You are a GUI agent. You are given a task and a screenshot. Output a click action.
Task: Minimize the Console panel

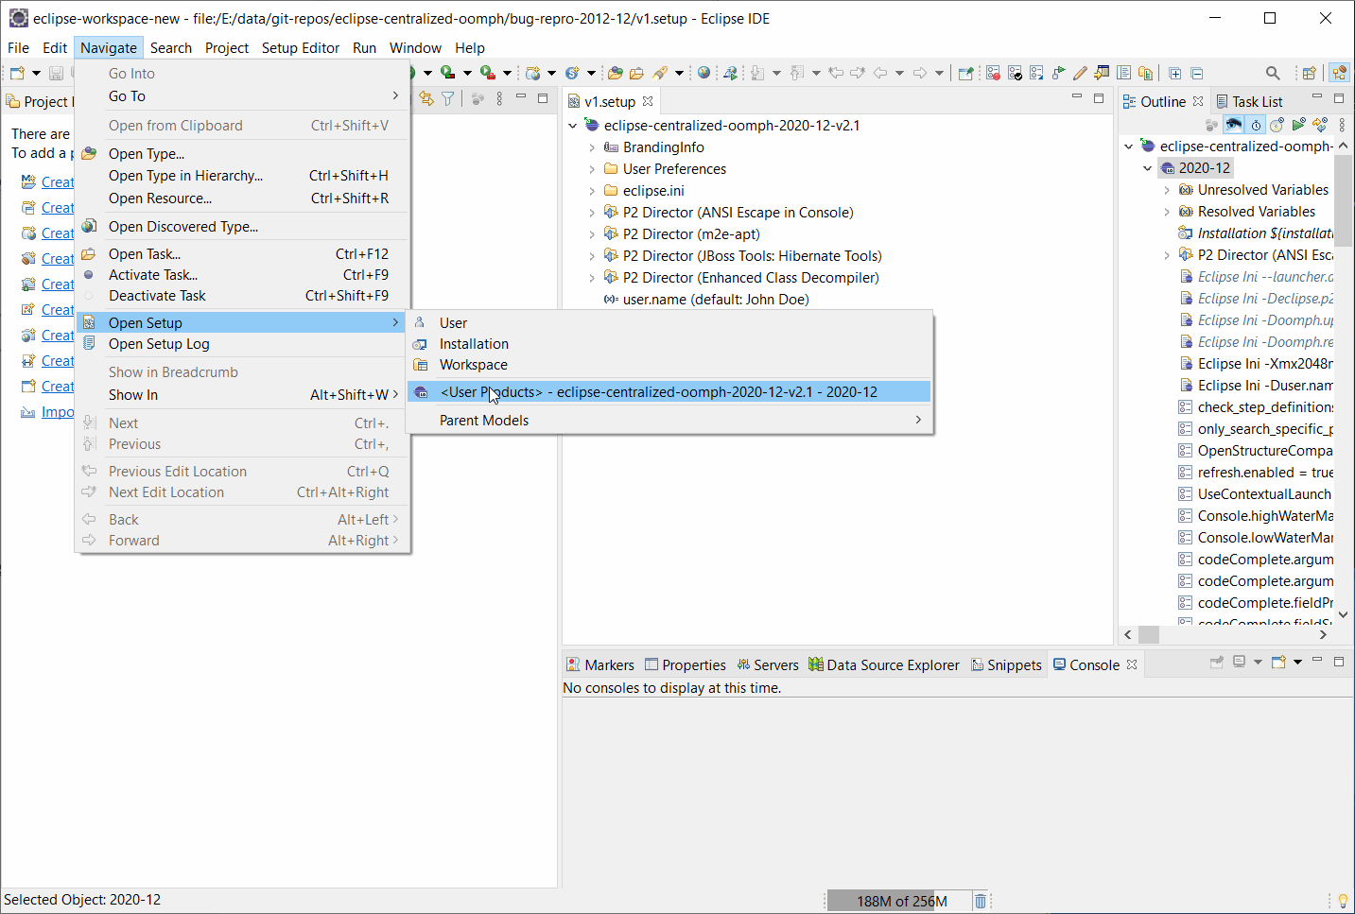(x=1317, y=661)
